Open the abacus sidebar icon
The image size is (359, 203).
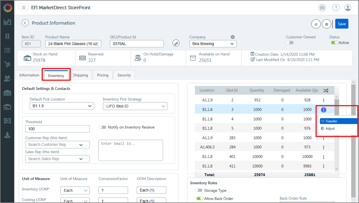(x=7, y=121)
